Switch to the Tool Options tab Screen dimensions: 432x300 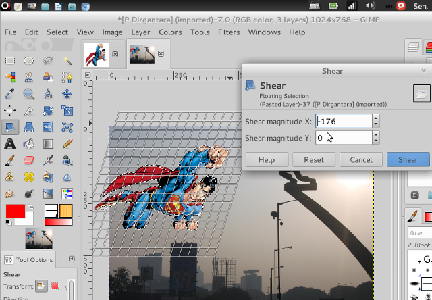(x=28, y=260)
